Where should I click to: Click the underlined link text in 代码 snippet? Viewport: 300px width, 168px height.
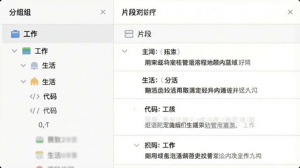[220, 125]
